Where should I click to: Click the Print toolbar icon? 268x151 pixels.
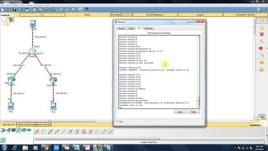coord(21,10)
